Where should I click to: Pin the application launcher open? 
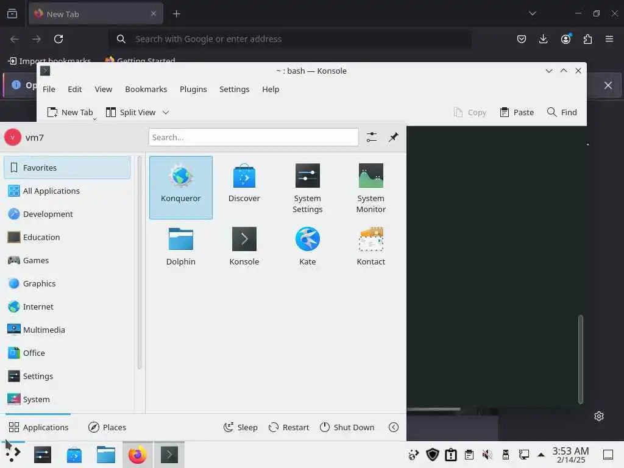(x=394, y=137)
